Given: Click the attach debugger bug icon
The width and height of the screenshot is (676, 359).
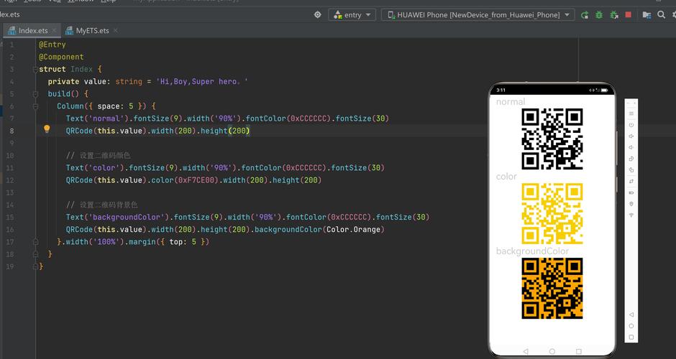Looking at the screenshot, I should 613,14.
